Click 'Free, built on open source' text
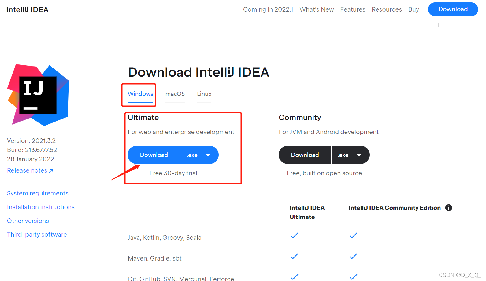Image resolution: width=486 pixels, height=281 pixels. [x=324, y=173]
